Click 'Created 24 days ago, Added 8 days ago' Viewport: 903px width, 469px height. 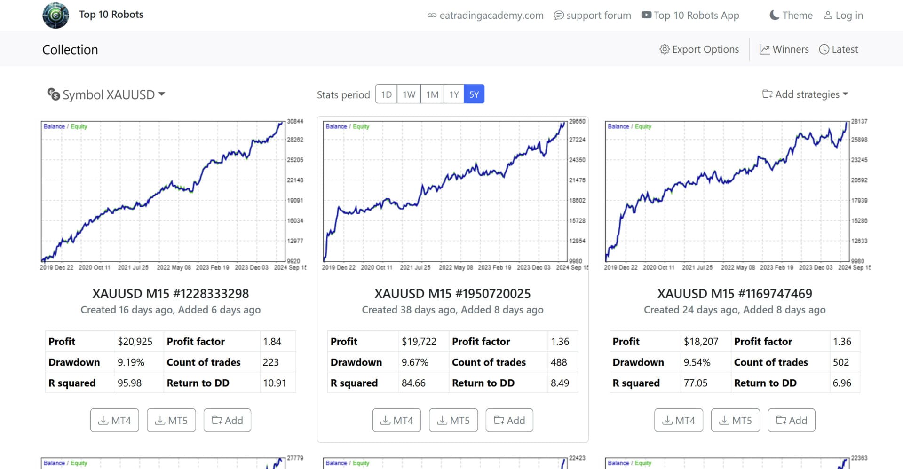[x=735, y=310]
